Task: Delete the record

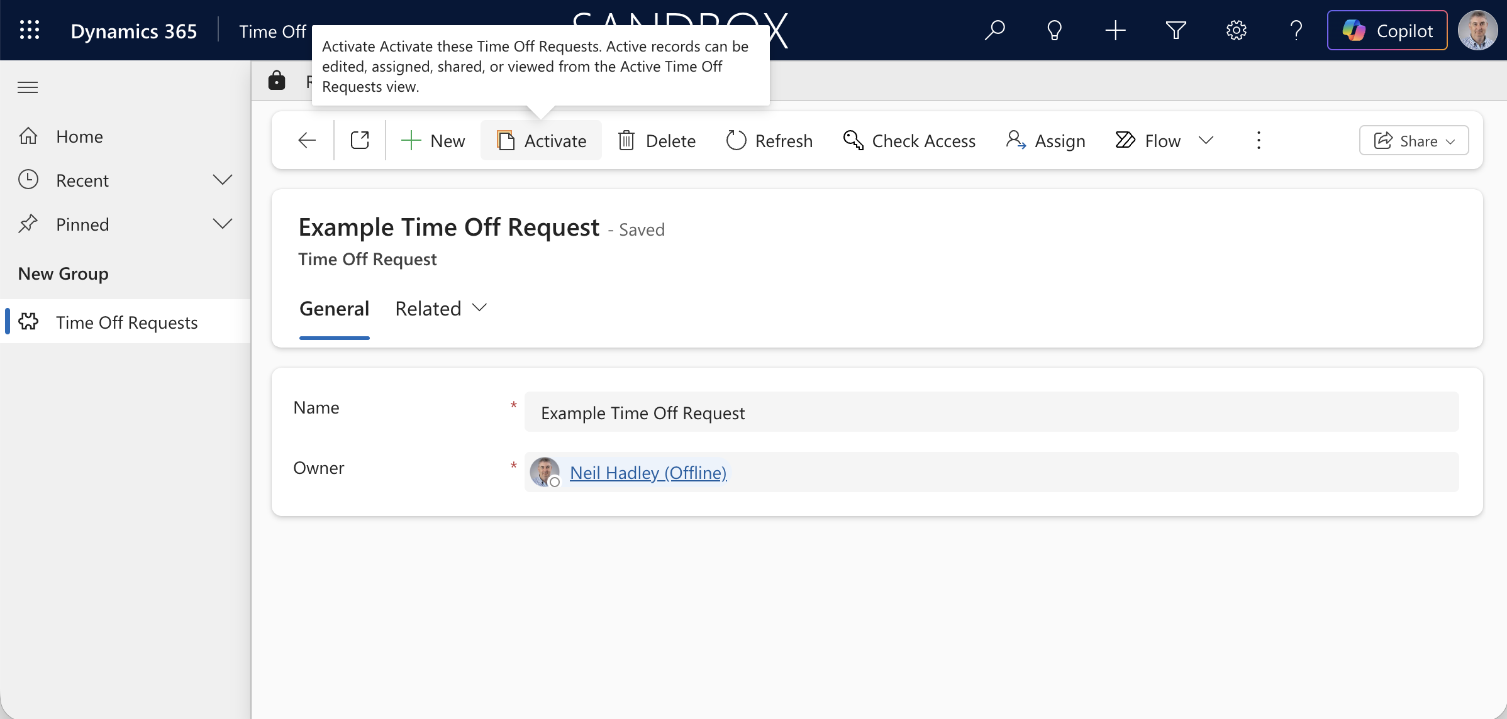Action: pyautogui.click(x=657, y=140)
